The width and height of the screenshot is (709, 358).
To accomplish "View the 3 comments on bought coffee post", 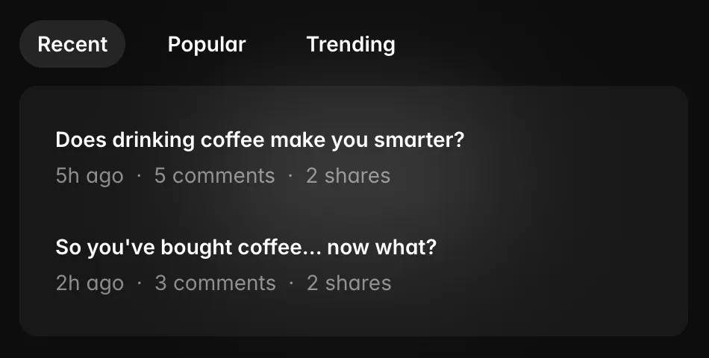I will [215, 283].
